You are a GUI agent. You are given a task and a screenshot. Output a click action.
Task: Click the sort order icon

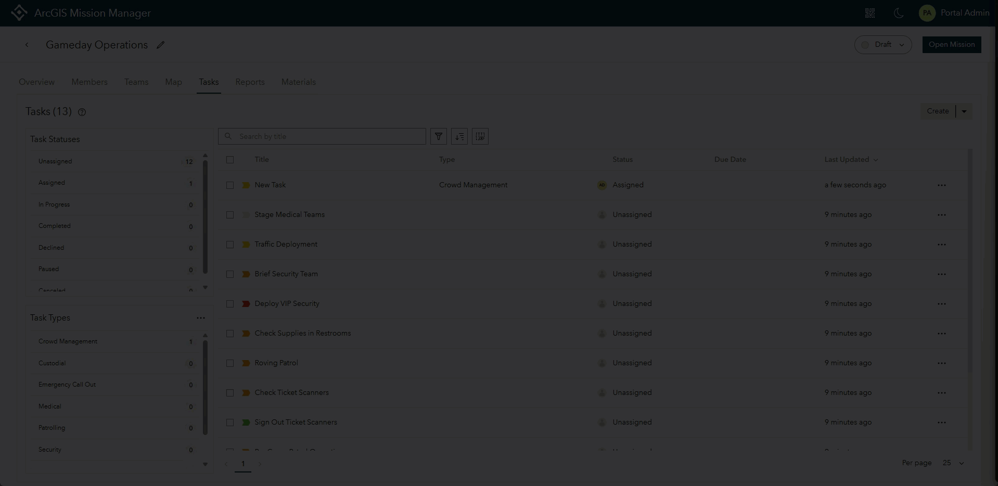point(459,136)
